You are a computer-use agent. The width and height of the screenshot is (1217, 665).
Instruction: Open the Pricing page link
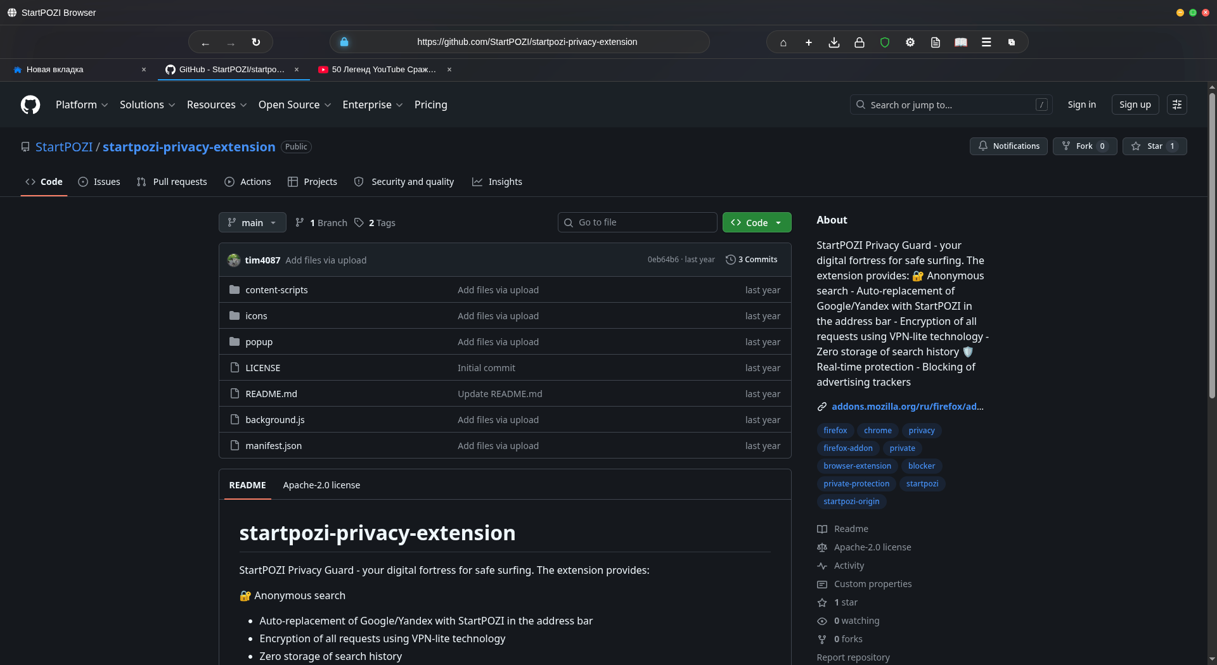(x=431, y=104)
